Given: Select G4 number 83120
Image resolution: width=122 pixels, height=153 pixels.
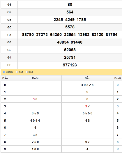Looking at the screenshot, I should 98,35.
